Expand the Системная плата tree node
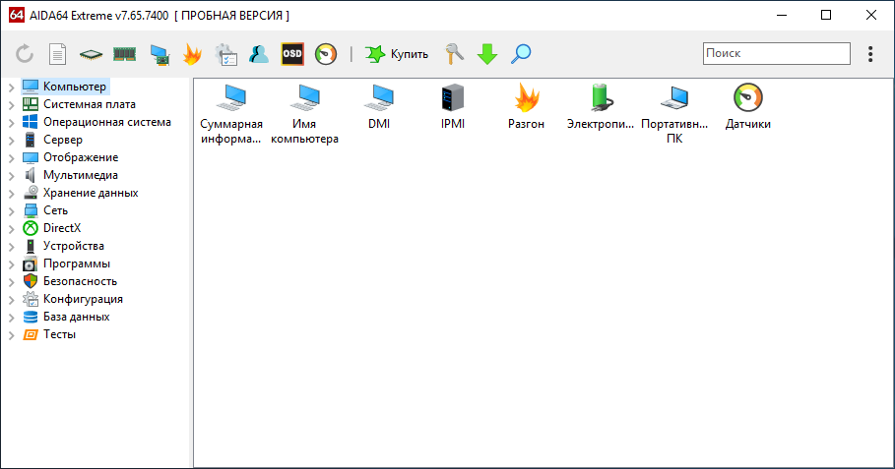Image resolution: width=895 pixels, height=469 pixels. [x=12, y=105]
